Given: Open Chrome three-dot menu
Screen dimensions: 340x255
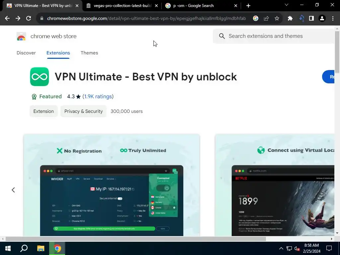Looking at the screenshot, I should [x=333, y=19].
